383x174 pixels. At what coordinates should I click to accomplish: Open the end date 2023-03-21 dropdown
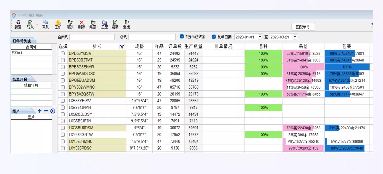[295, 37]
